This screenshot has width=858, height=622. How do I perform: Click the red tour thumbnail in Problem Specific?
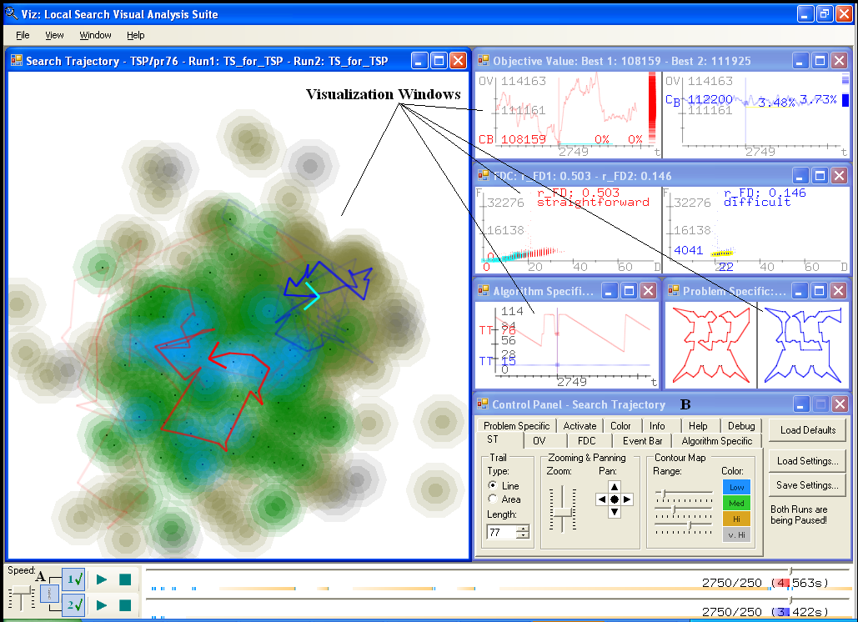[x=711, y=344]
